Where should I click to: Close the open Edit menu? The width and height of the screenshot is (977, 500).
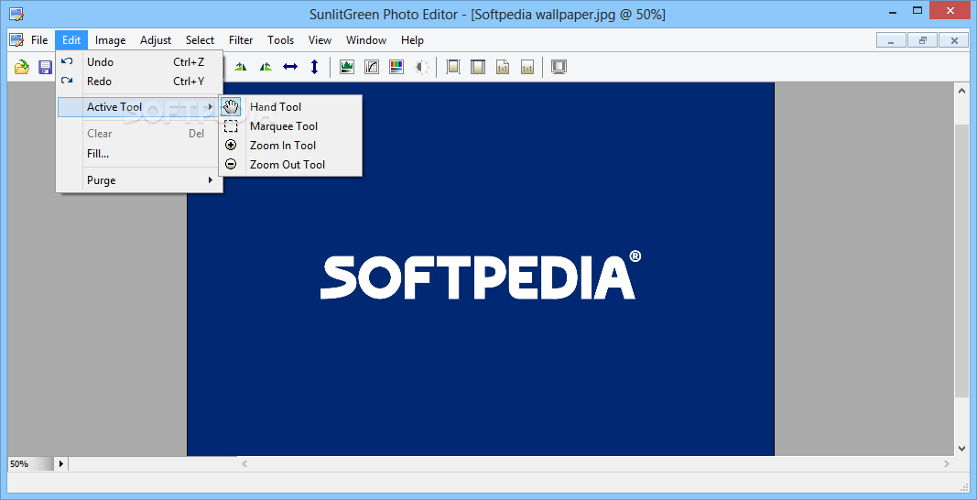(71, 40)
